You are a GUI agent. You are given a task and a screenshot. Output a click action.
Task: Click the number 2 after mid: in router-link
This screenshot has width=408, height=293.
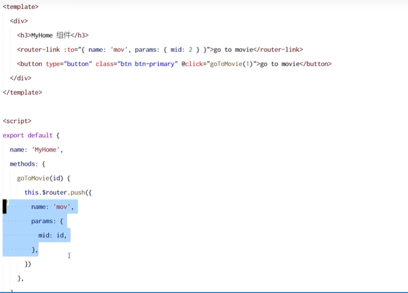(x=191, y=50)
